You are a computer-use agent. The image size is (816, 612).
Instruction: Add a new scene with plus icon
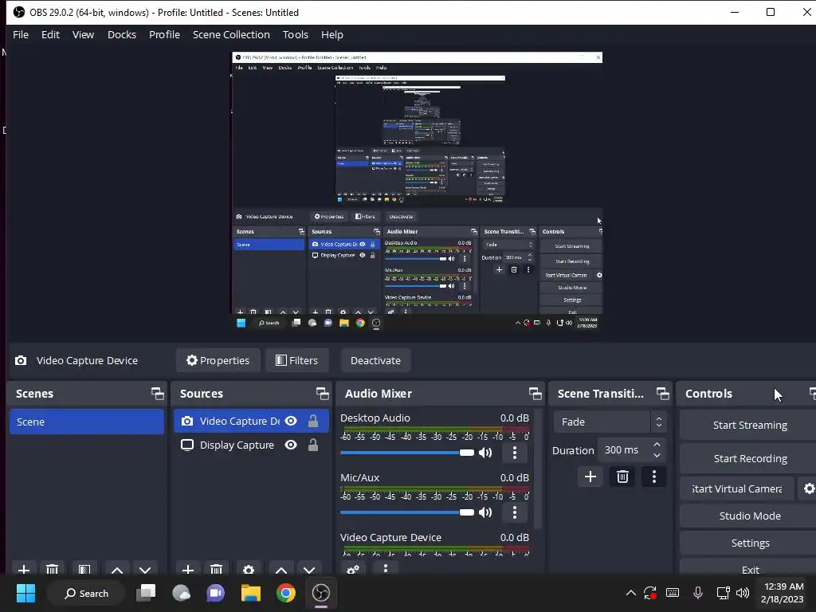click(24, 570)
